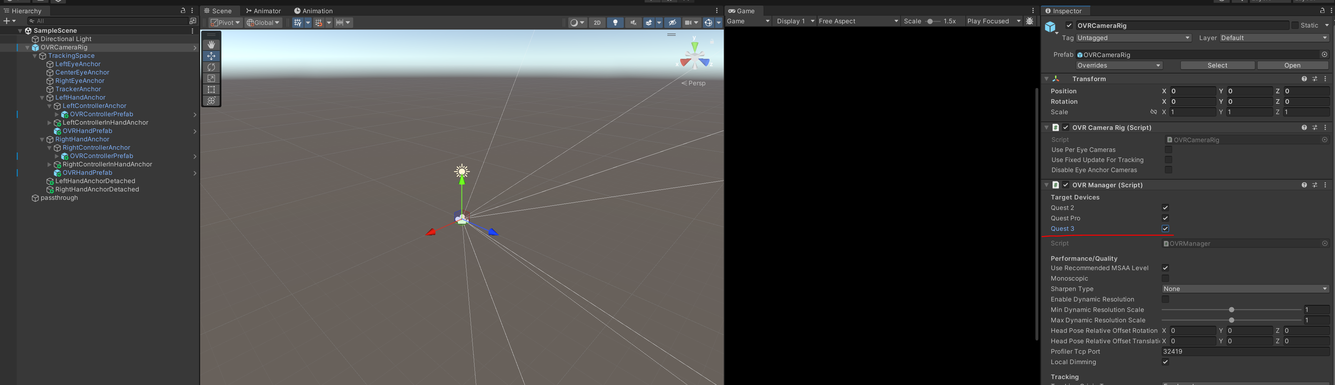Toggle scene lighting bulb icon
Screen dimensions: 1335x385
(x=615, y=23)
